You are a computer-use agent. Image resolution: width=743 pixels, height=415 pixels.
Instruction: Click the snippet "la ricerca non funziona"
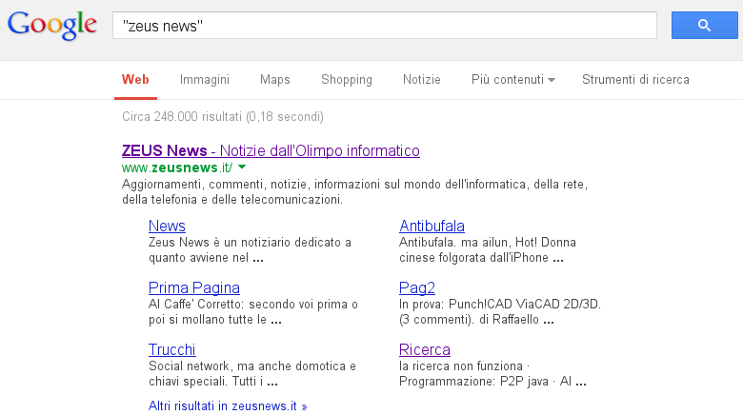492,374
